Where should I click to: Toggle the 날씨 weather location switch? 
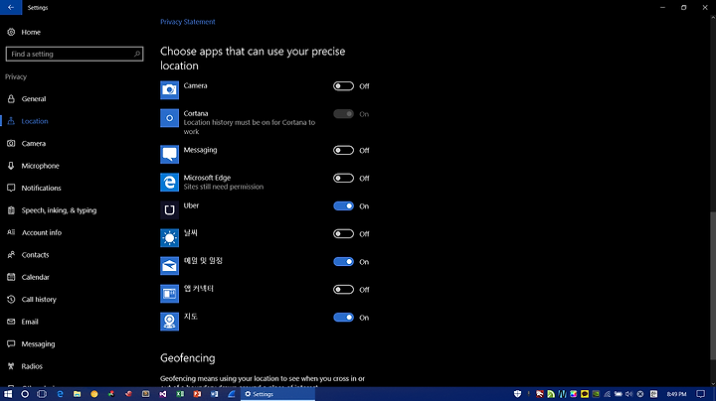click(343, 234)
